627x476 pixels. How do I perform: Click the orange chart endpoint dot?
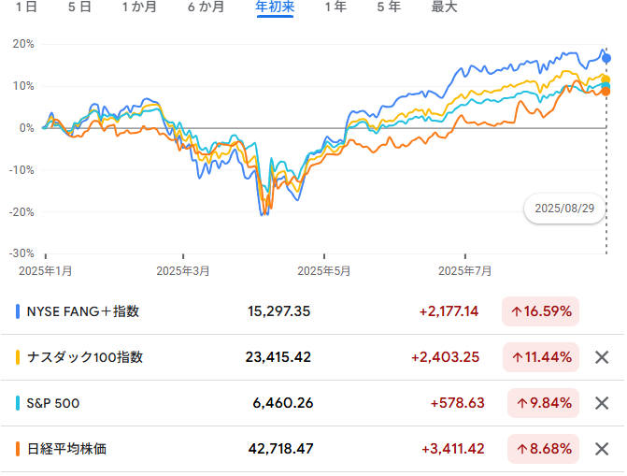pos(606,92)
